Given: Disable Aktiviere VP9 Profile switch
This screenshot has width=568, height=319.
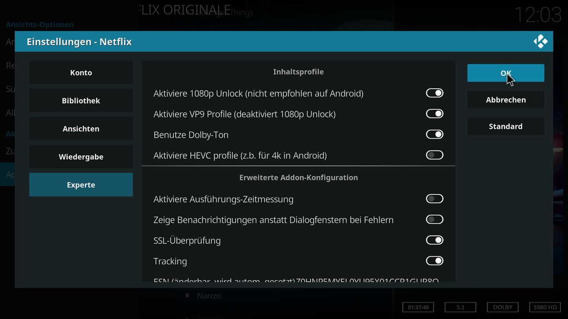Looking at the screenshot, I should (x=434, y=114).
